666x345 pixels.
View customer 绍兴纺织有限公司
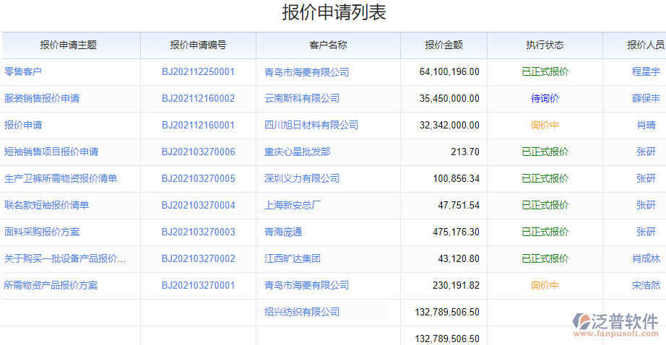pyautogui.click(x=302, y=312)
